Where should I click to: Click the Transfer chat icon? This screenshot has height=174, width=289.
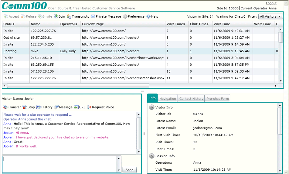click(5, 107)
